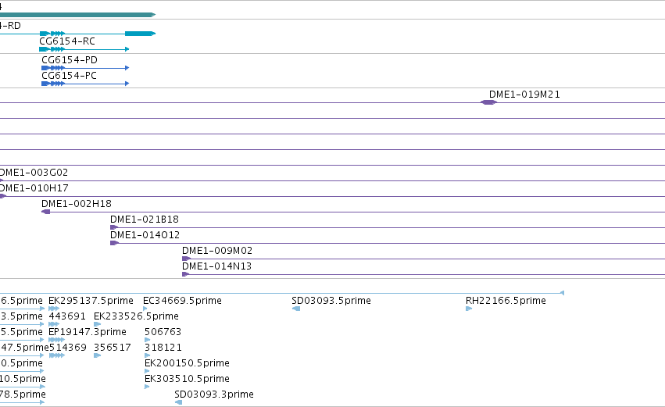Select the EC34669.5prime EST label
The width and height of the screenshot is (665, 407).
click(182, 301)
